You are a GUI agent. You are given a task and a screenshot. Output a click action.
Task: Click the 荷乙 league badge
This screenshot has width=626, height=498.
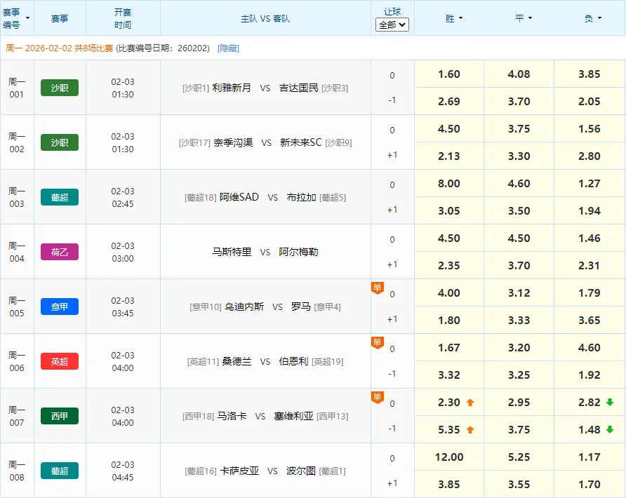[x=60, y=252]
